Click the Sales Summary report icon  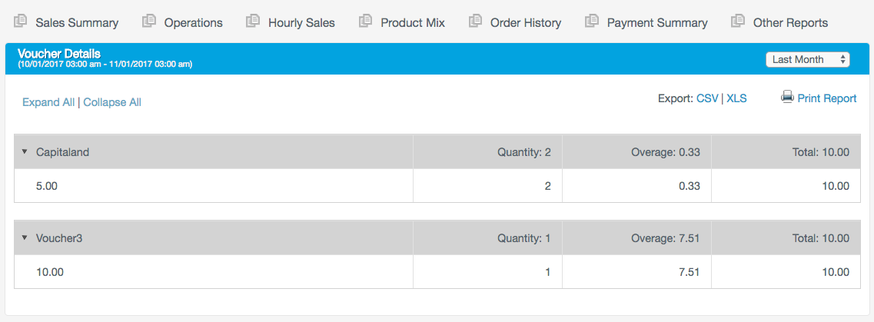pos(20,22)
